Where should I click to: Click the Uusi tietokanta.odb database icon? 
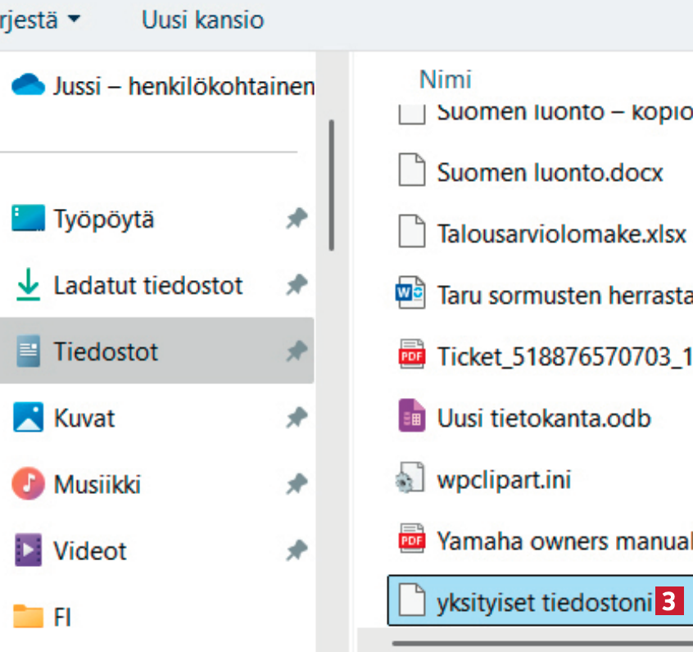coord(411,418)
